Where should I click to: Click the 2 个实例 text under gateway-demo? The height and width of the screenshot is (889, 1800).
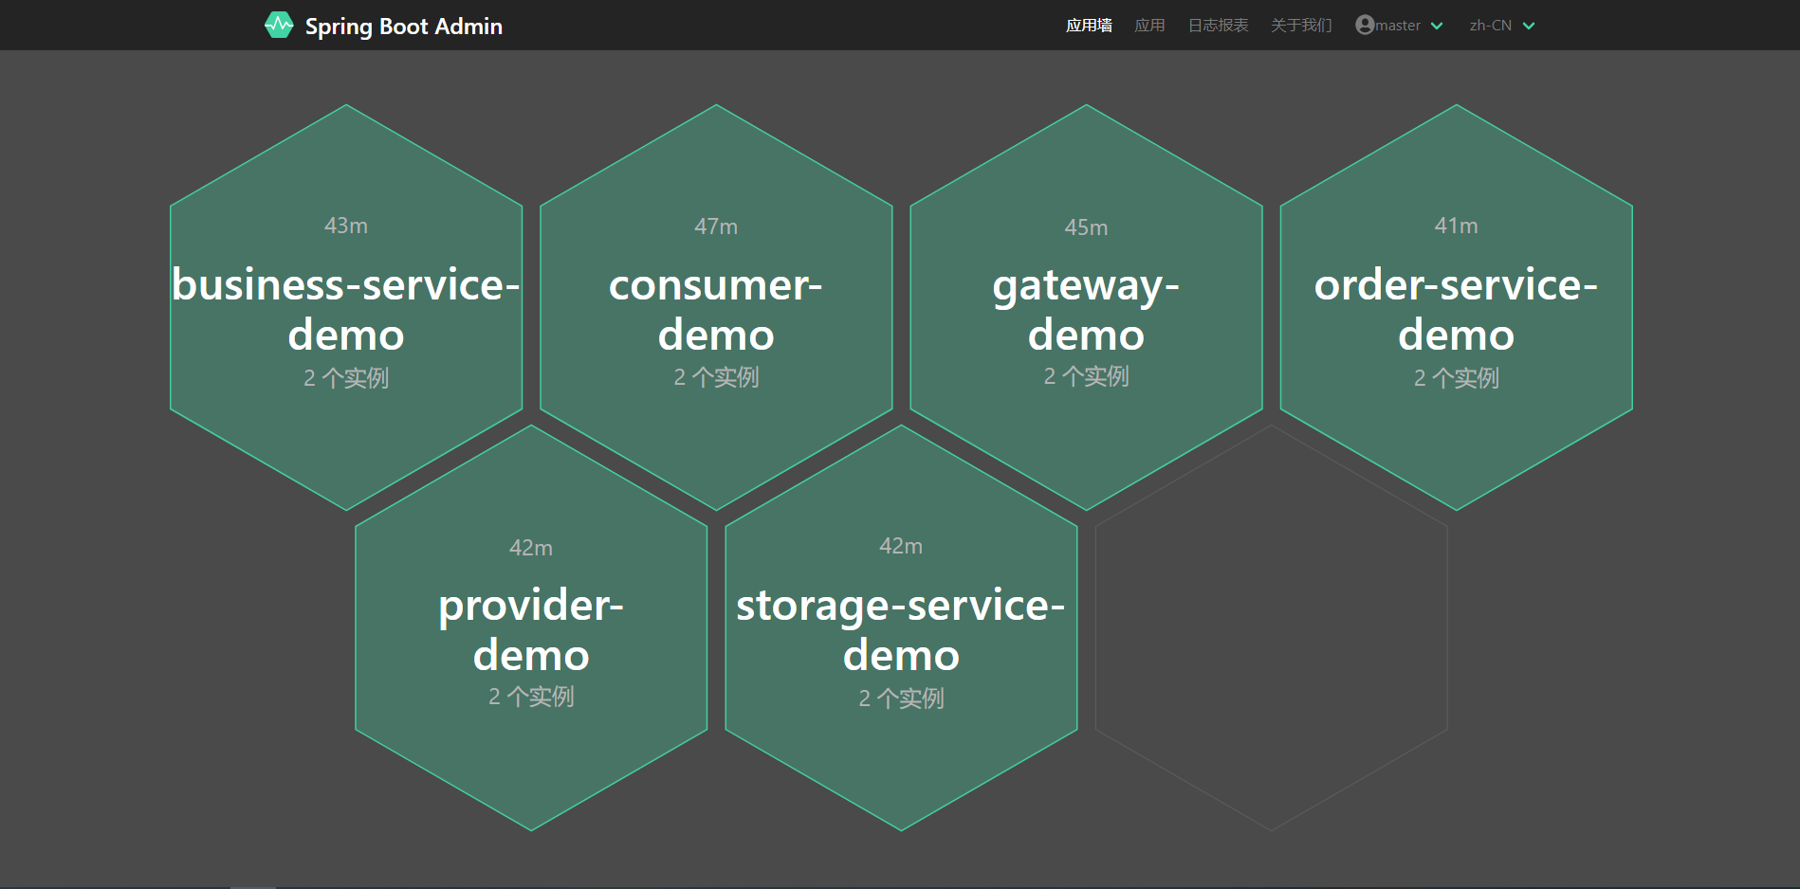(1086, 376)
